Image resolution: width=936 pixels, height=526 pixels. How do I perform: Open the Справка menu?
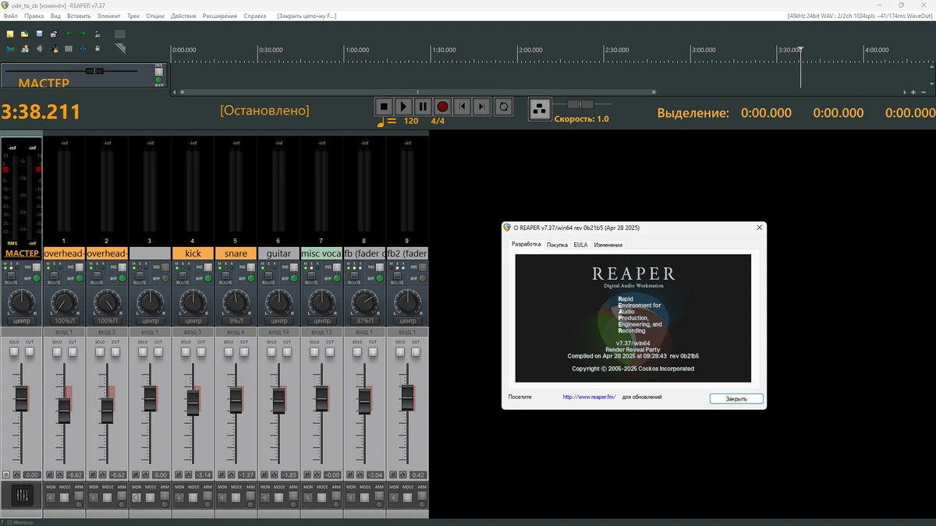tap(255, 16)
